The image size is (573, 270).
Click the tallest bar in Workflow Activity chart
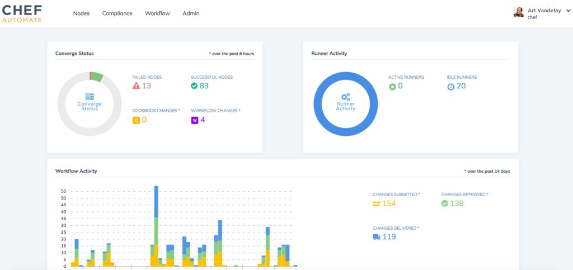click(x=156, y=224)
